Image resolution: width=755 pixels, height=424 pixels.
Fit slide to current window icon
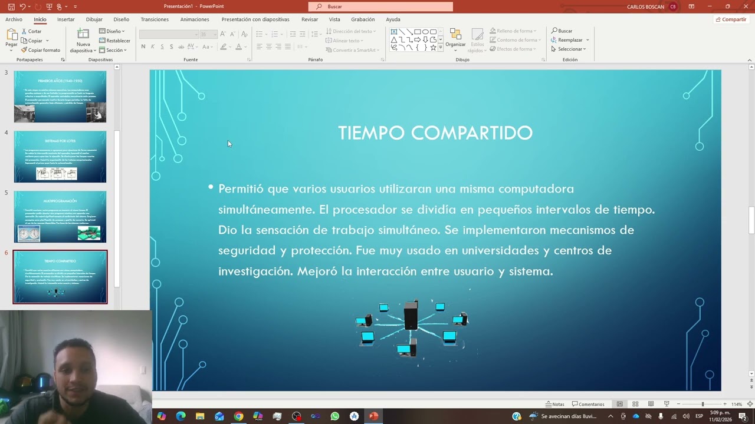pos(750,404)
